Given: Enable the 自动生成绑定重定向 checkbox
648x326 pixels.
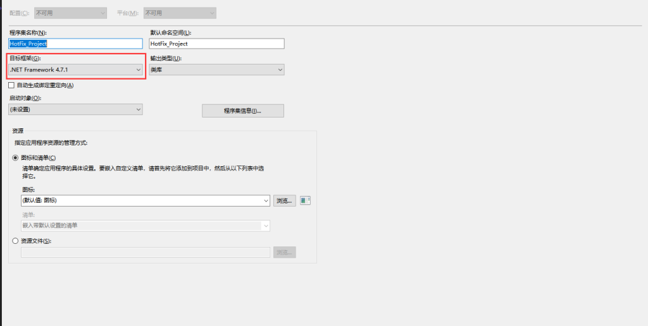Looking at the screenshot, I should click(11, 85).
